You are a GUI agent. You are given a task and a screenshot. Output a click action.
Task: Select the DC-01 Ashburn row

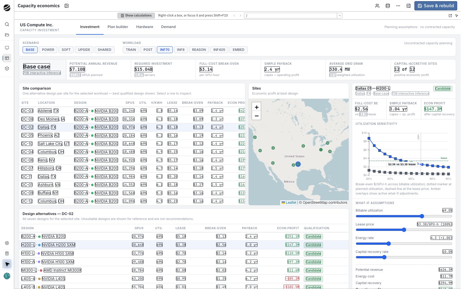[x=132, y=185]
